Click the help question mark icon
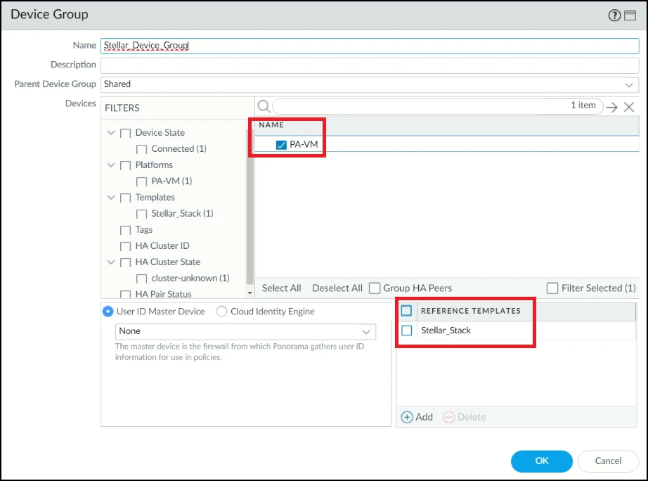The image size is (648, 481). click(614, 15)
